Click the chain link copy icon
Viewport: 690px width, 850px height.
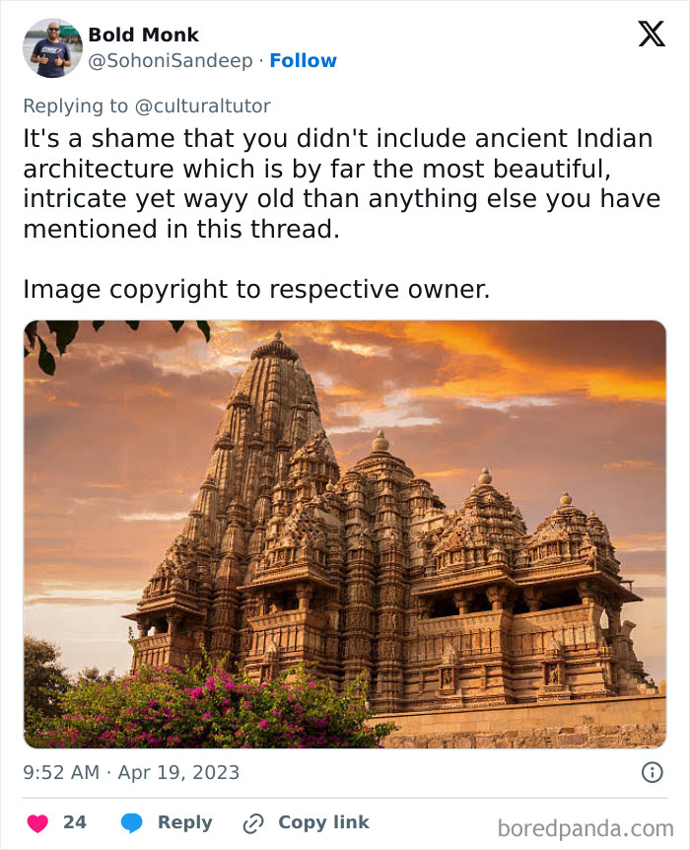(253, 823)
